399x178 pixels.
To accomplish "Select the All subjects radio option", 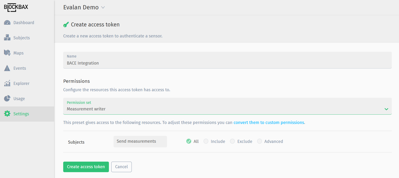I will tap(189, 141).
